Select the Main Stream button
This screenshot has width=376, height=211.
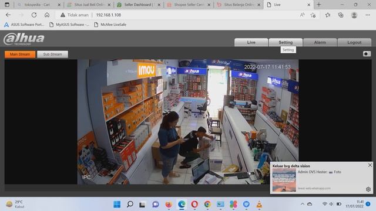(x=20, y=55)
